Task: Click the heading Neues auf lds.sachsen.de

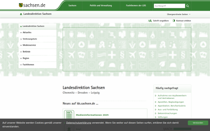Action: [x=80, y=103]
